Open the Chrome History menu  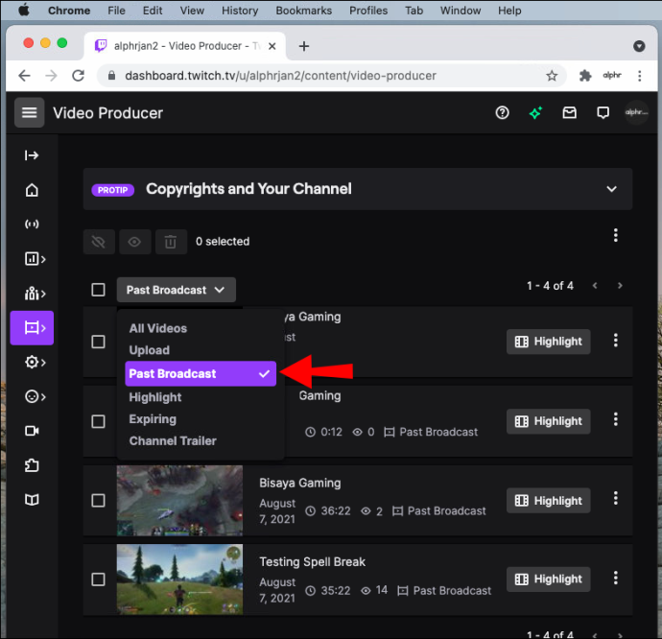240,11
